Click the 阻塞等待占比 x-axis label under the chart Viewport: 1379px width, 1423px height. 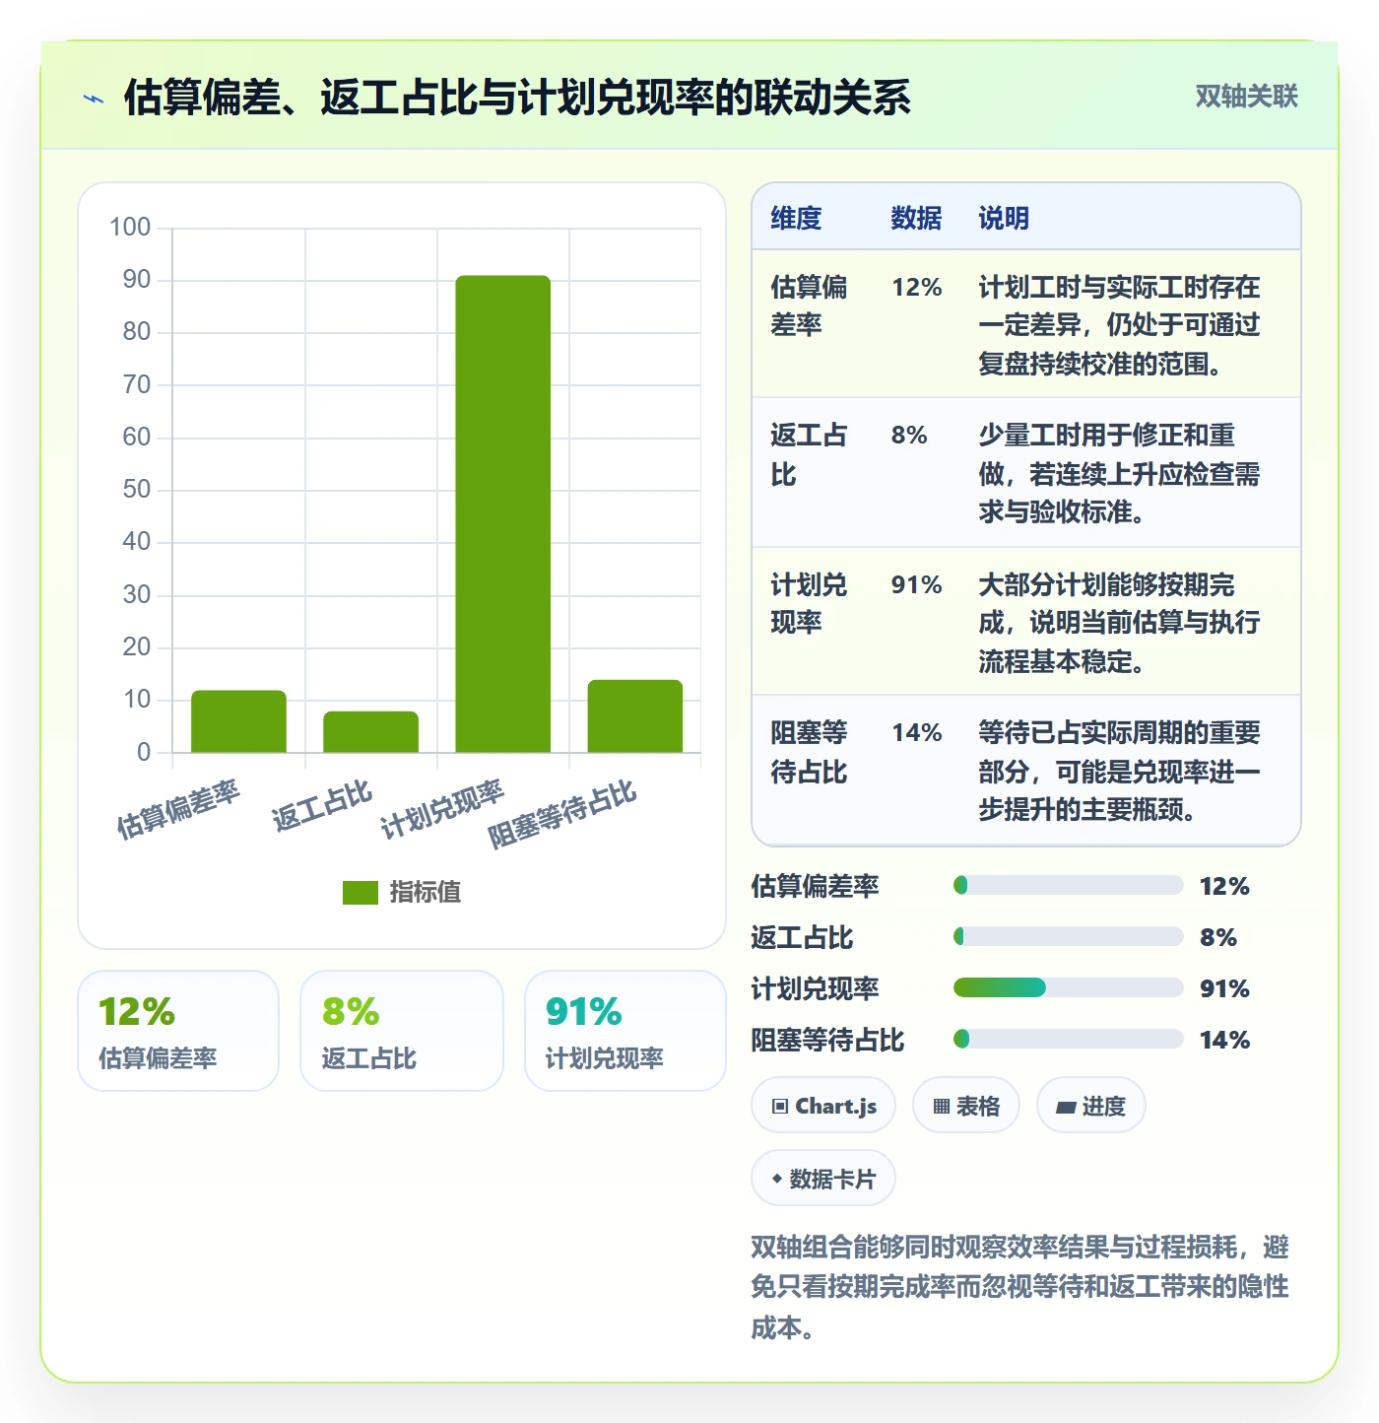pos(563,813)
